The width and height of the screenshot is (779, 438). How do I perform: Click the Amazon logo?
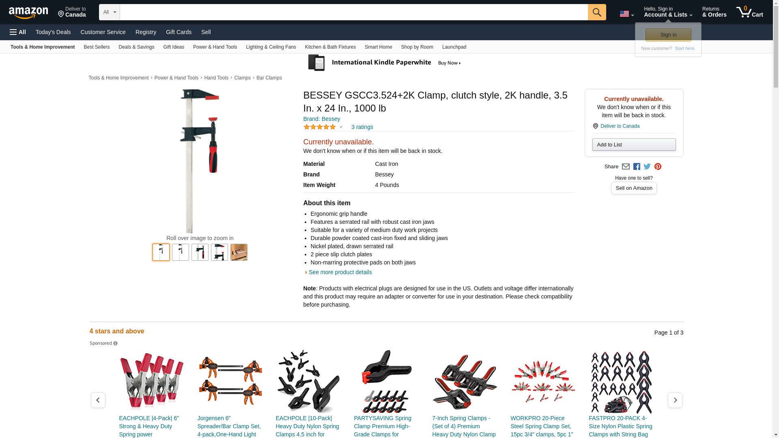click(28, 13)
